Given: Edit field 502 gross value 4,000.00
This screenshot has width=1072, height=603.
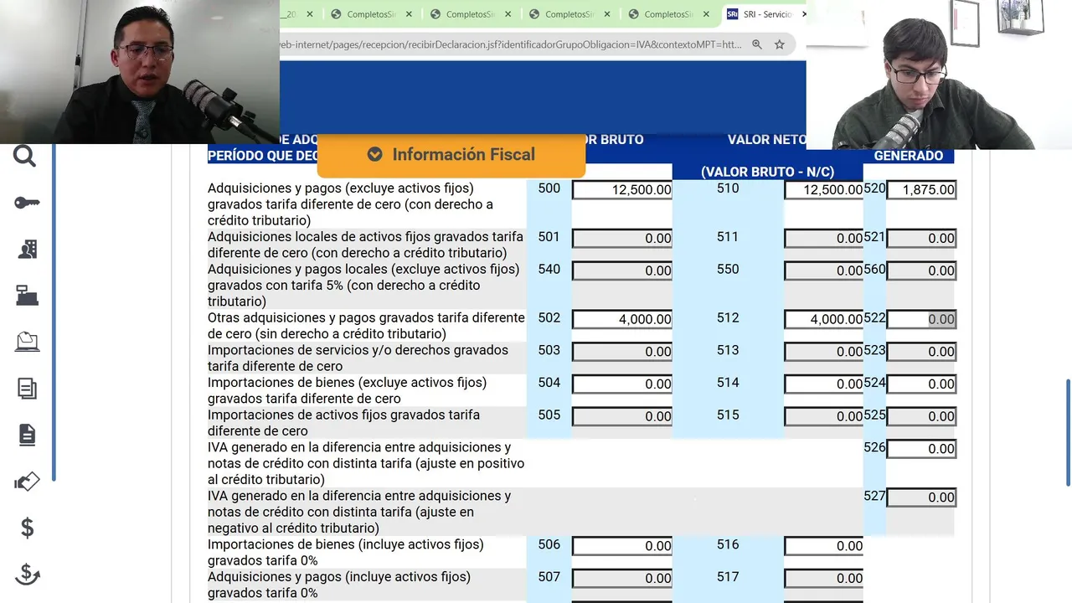Looking at the screenshot, I should (x=622, y=319).
